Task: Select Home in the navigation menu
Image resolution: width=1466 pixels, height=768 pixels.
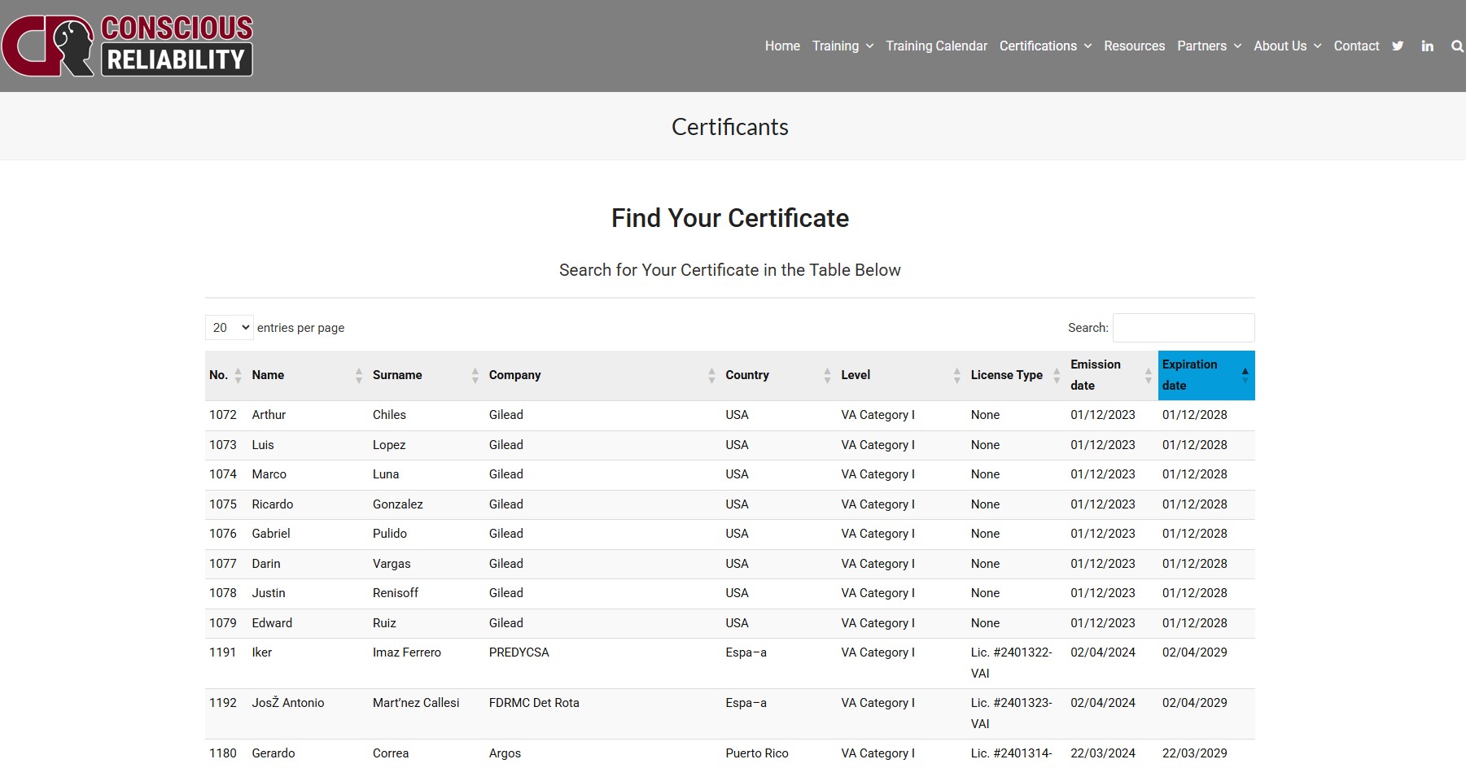Action: [781, 46]
